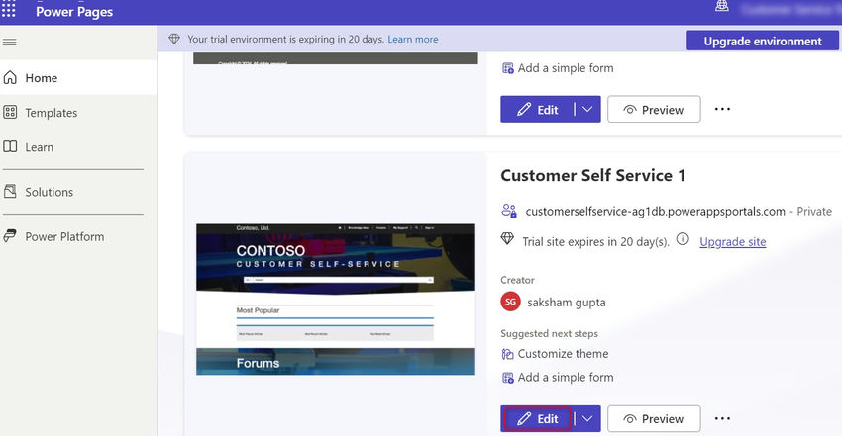
Task: Click the Power Pages title in header
Action: [x=74, y=12]
